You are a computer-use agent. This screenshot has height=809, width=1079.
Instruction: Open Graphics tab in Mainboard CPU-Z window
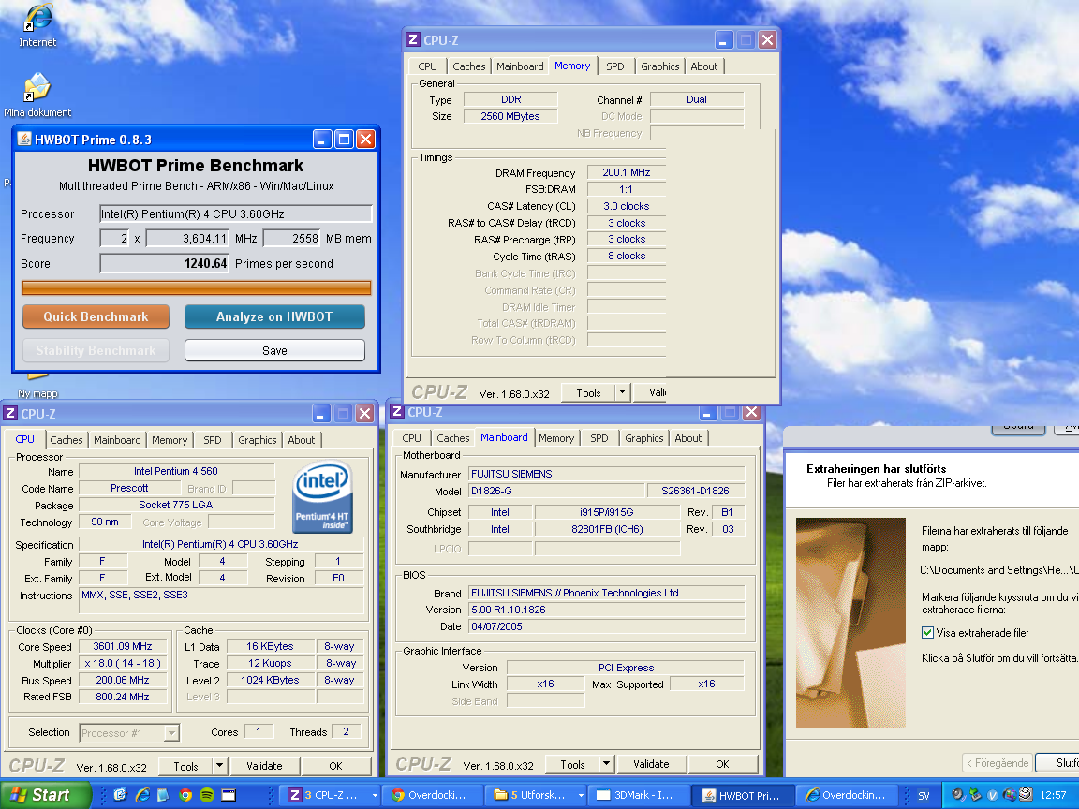[644, 437]
